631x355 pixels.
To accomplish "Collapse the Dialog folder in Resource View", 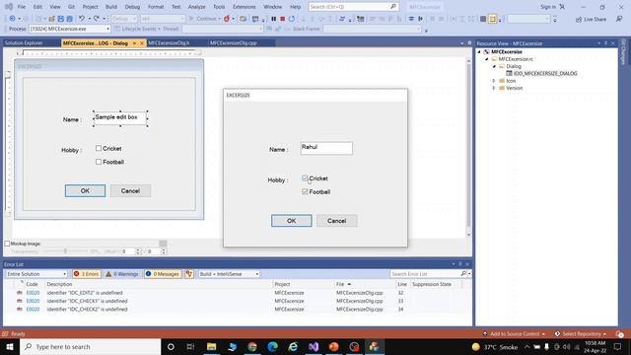I will pos(494,66).
